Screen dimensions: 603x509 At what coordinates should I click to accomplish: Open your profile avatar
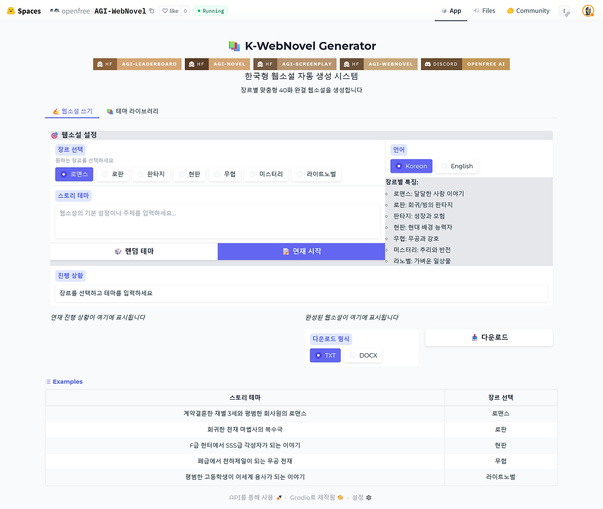click(588, 10)
